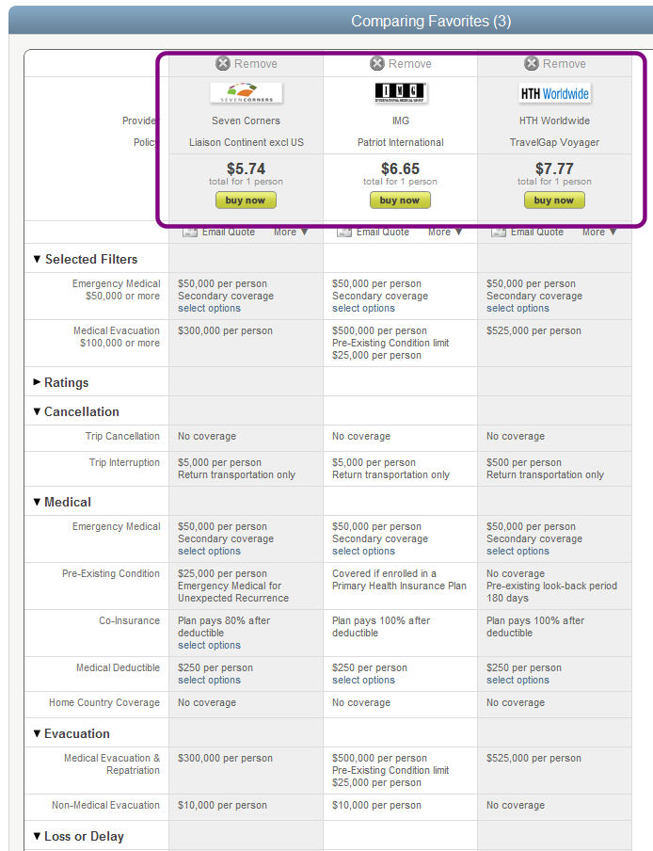Click the X icon above IMG plan
The height and width of the screenshot is (851, 653).
click(377, 63)
